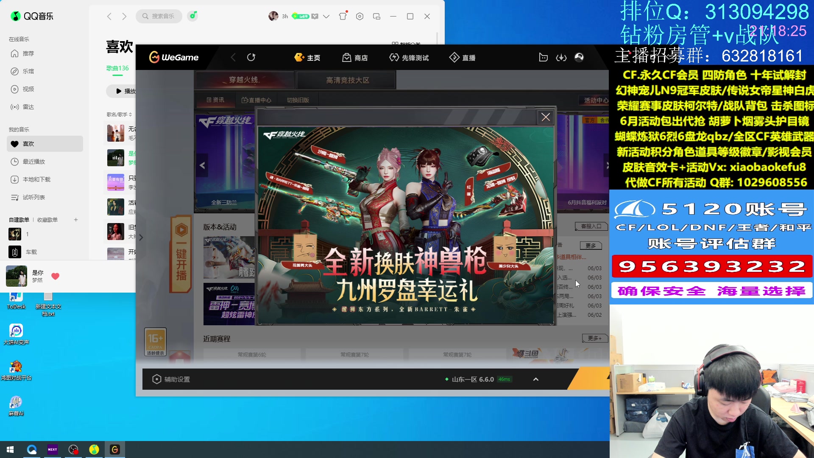The height and width of the screenshot is (458, 814).
Task: Show previous banner slide arrow
Action: pyautogui.click(x=202, y=165)
